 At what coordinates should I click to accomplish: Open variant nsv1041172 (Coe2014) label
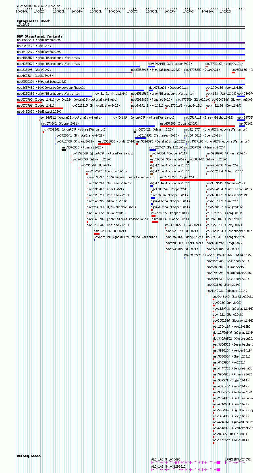click(34, 46)
